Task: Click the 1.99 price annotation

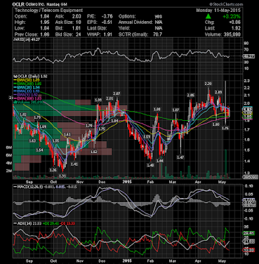Action: [98, 100]
